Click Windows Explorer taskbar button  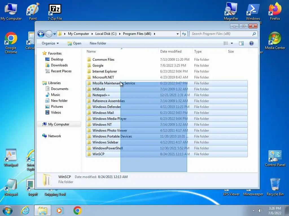(x=43, y=210)
